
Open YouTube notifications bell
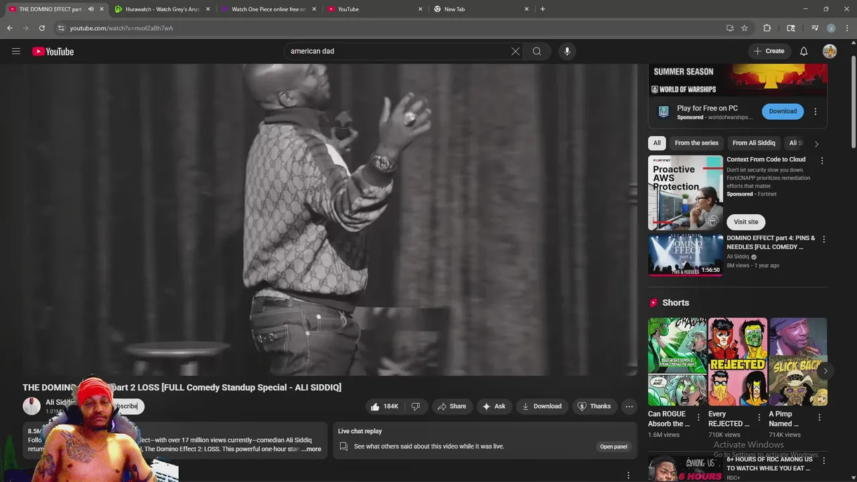tap(803, 52)
